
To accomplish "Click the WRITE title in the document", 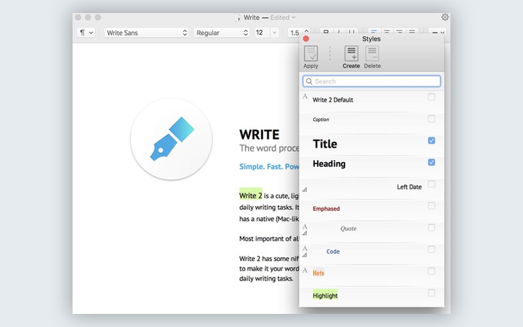I will point(259,135).
